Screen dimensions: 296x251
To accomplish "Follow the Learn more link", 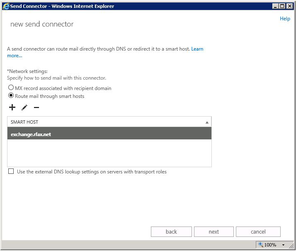I will [x=197, y=49].
